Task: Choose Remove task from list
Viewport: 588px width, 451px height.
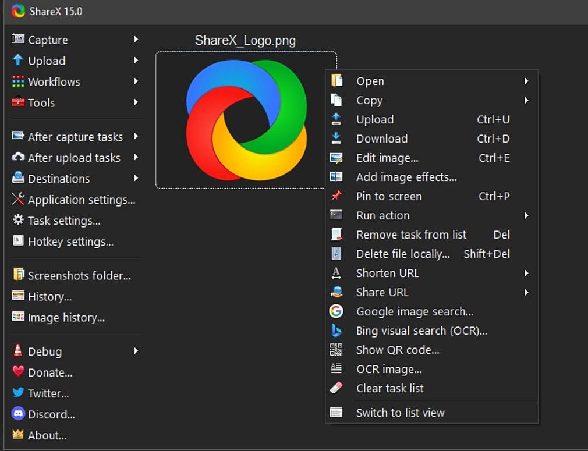Action: coord(431,235)
